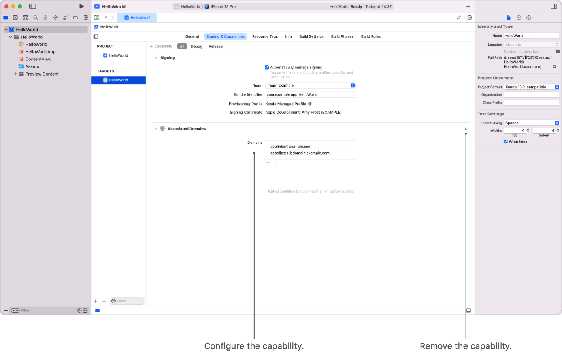
Task: Click the provisioning profile info icon
Action: (310, 104)
